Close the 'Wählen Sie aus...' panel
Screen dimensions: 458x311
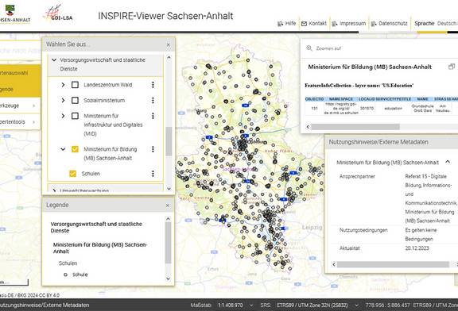(169, 44)
